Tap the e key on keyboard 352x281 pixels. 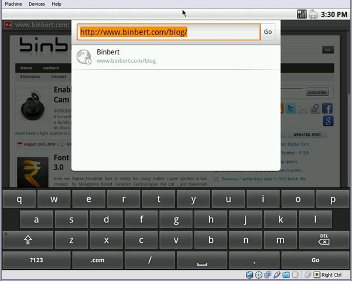coord(88,199)
